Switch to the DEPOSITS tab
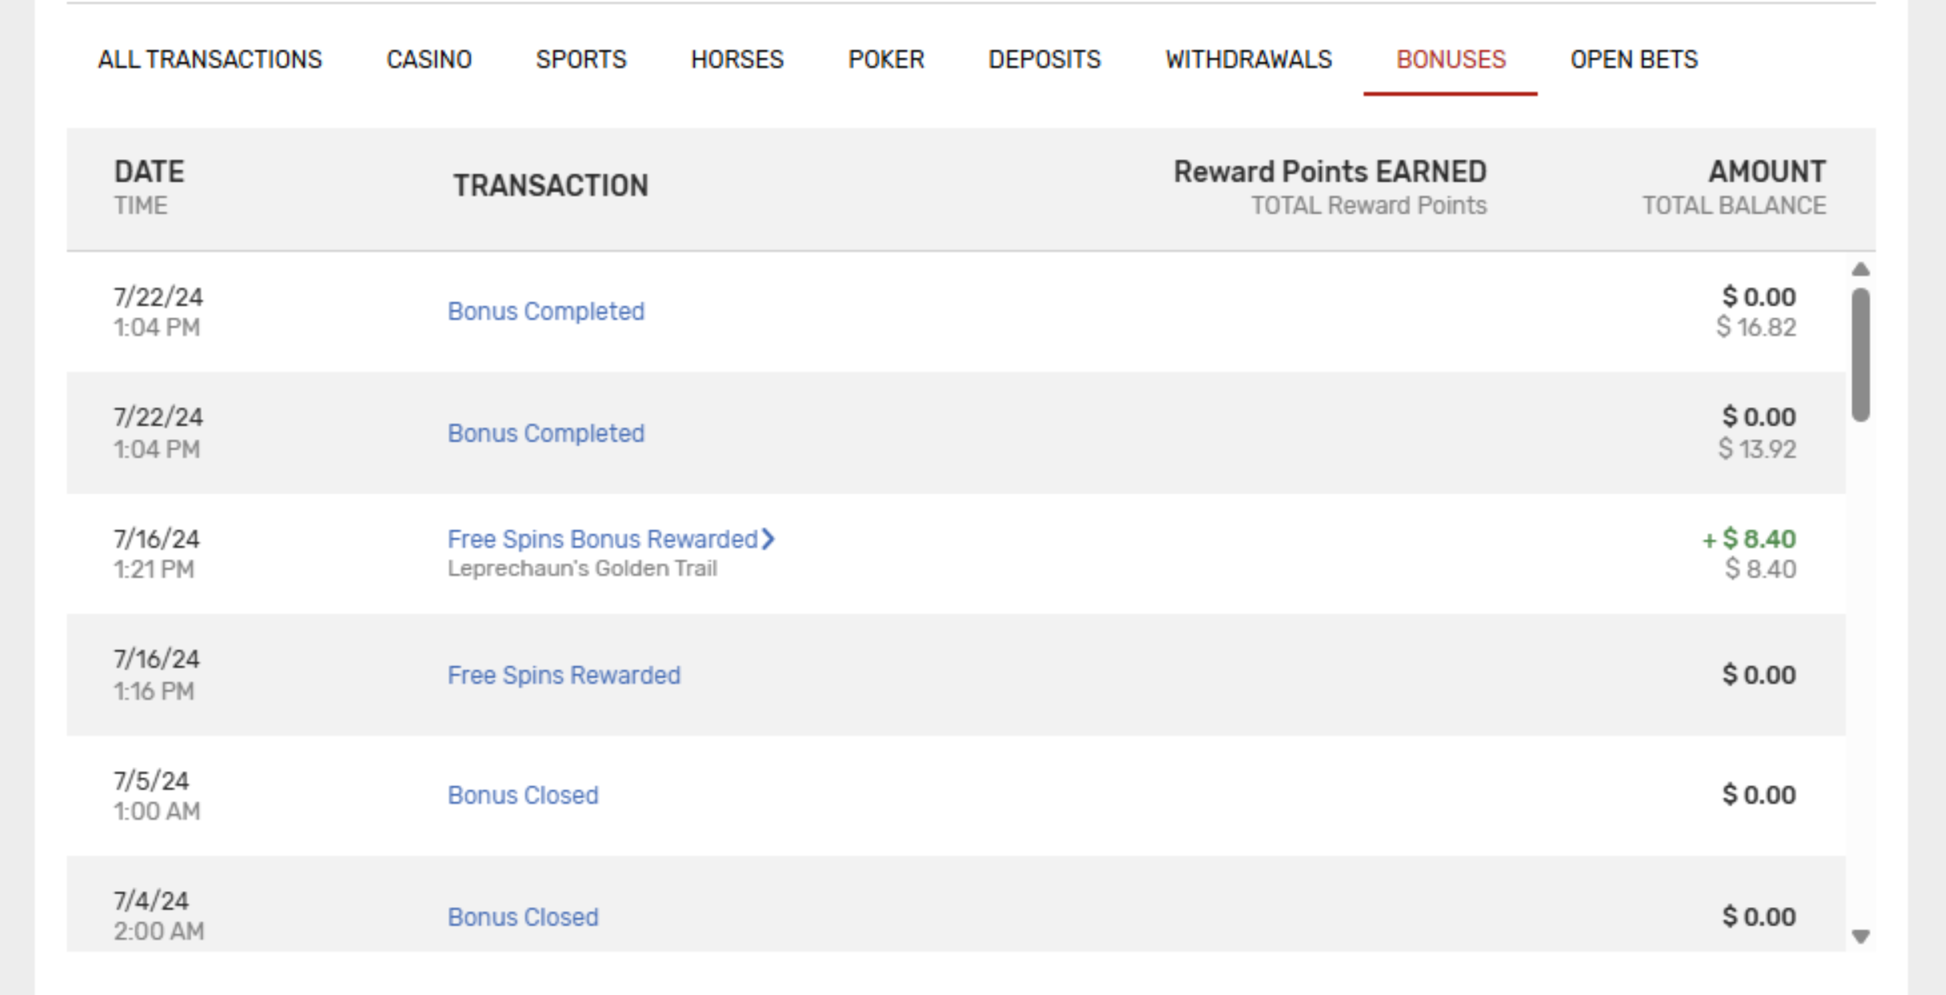 point(1044,59)
